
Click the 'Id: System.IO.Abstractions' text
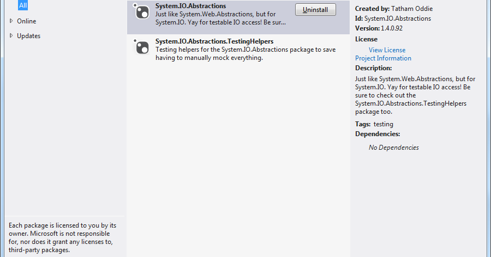(393, 19)
